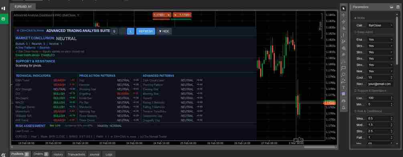
Task: Click the HIDE dashboard toggle button
Action: pyautogui.click(x=164, y=31)
